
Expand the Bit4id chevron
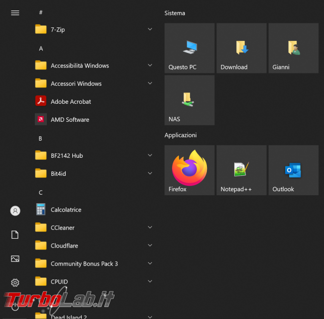150,173
